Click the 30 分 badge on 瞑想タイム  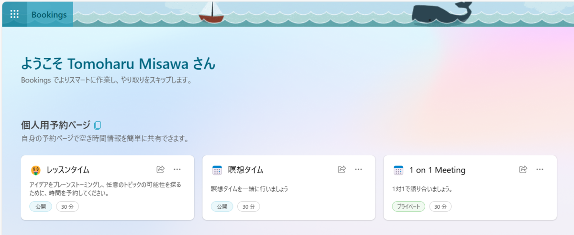(249, 207)
